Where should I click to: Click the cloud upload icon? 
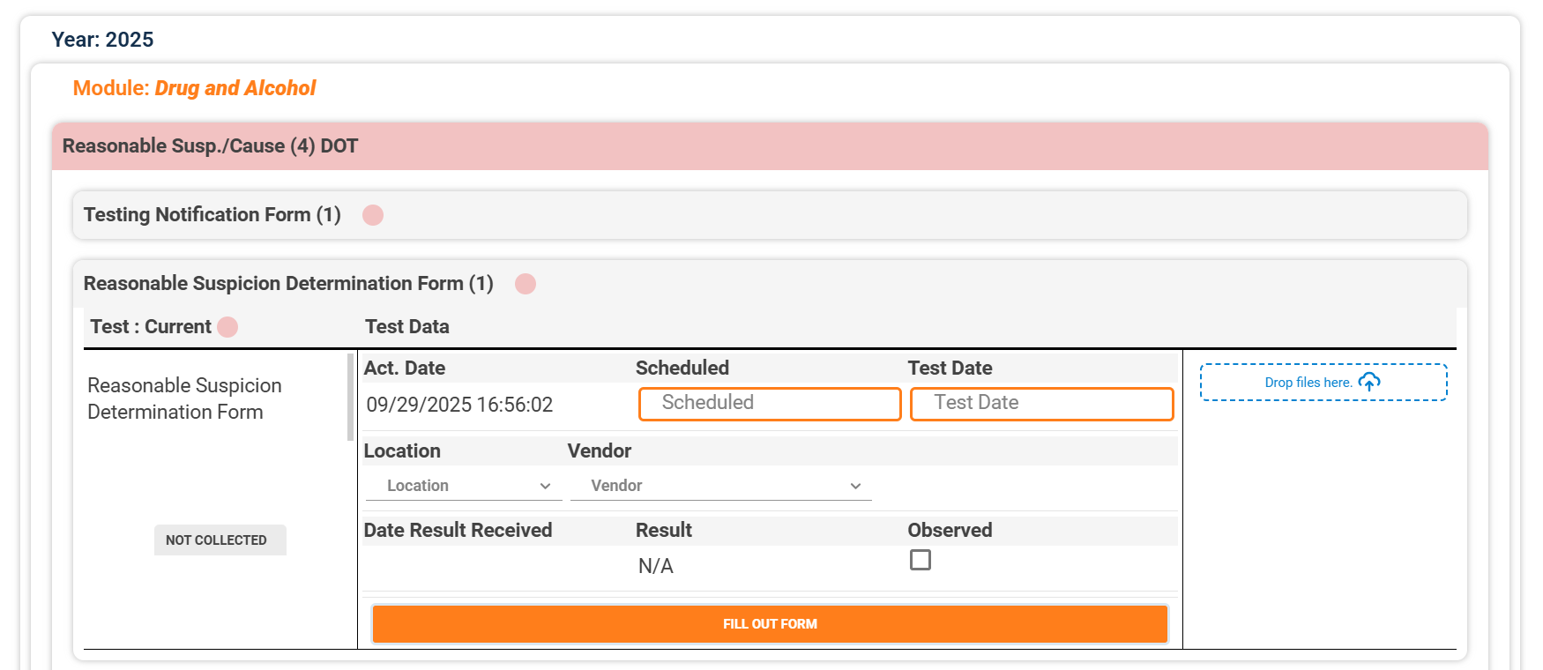click(x=1369, y=382)
